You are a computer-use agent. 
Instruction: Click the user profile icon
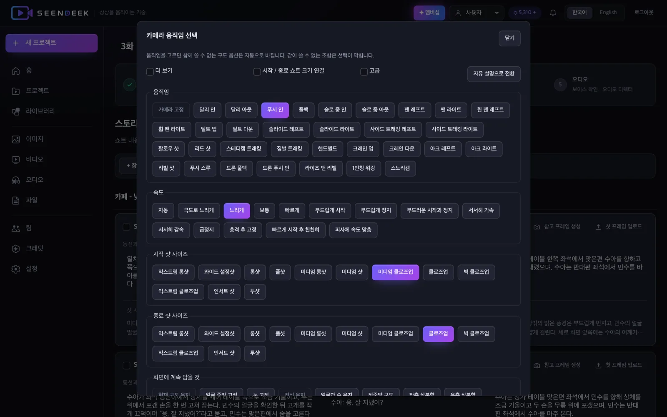[x=458, y=13]
